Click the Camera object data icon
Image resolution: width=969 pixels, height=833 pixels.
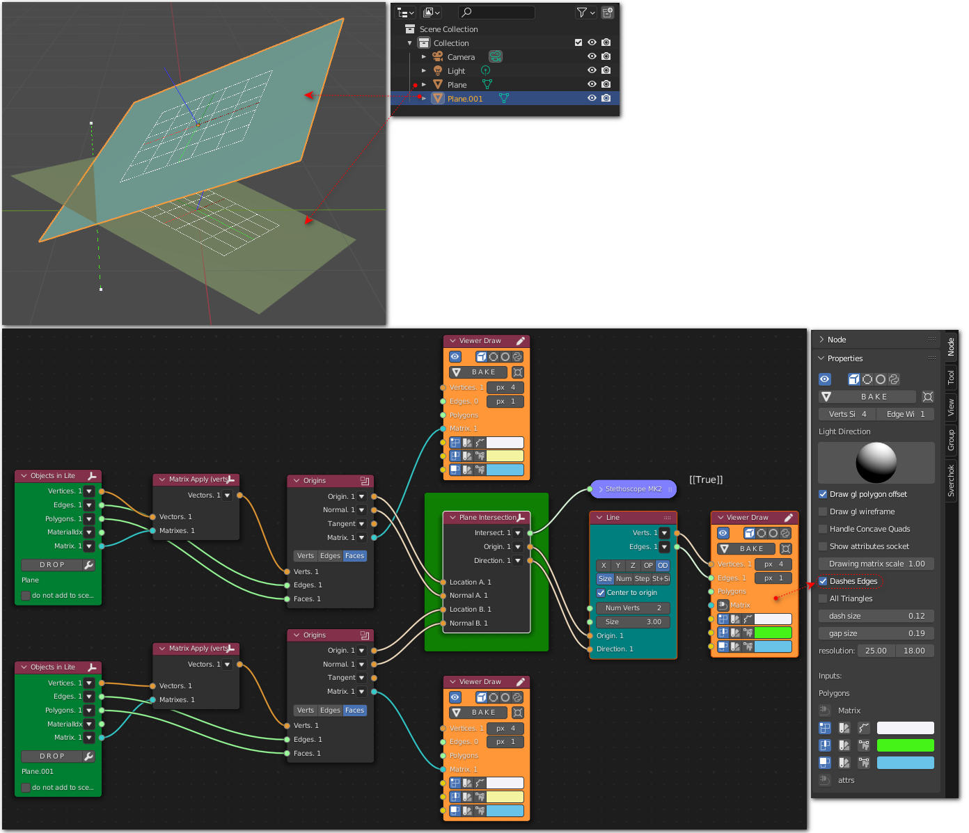pyautogui.click(x=496, y=56)
